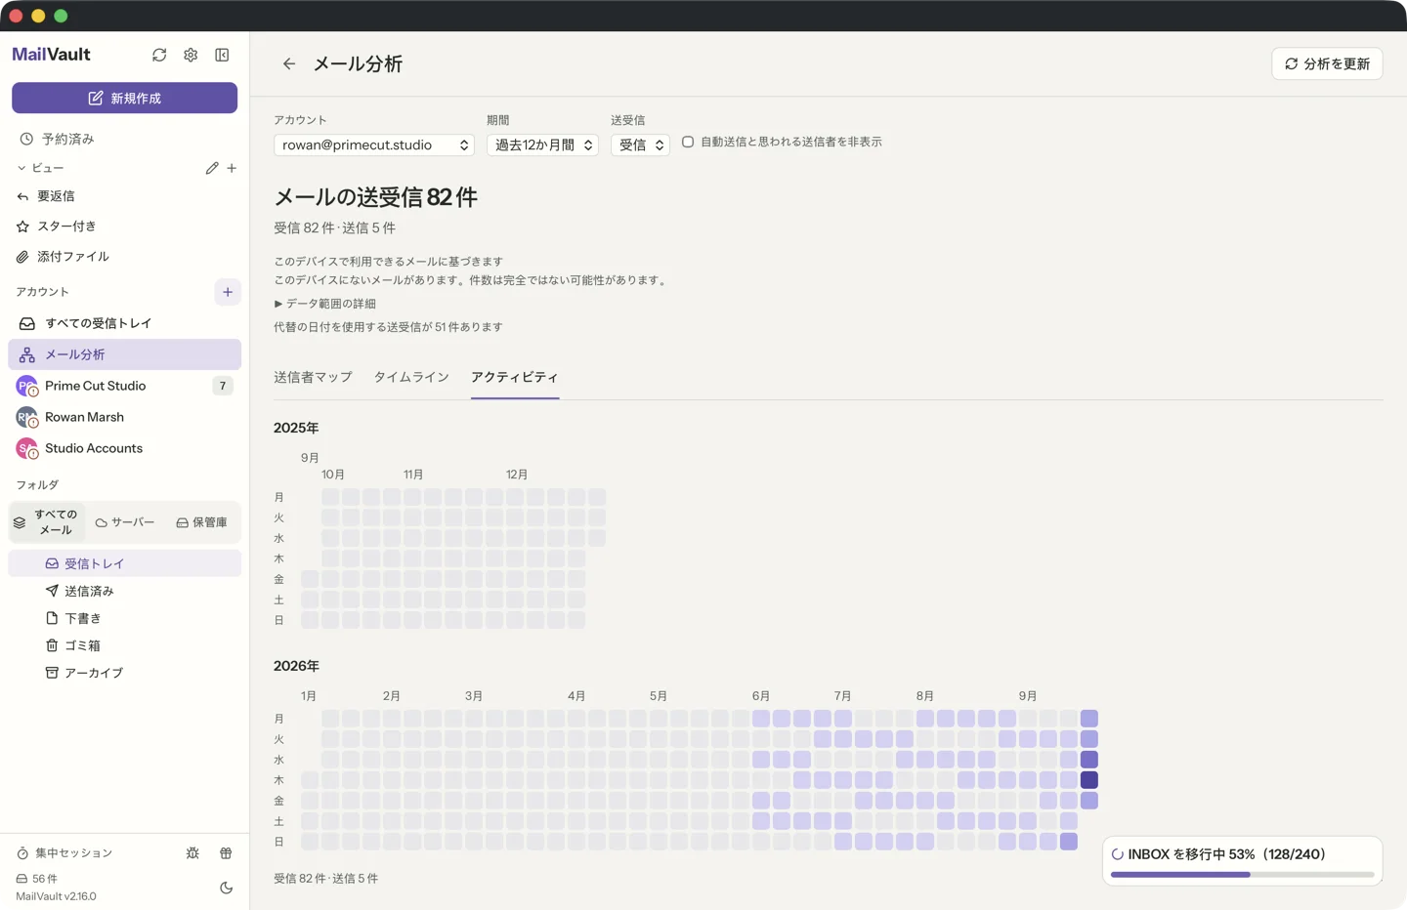Open the アーカイブ folder
This screenshot has height=910, width=1407.
pyautogui.click(x=125, y=673)
